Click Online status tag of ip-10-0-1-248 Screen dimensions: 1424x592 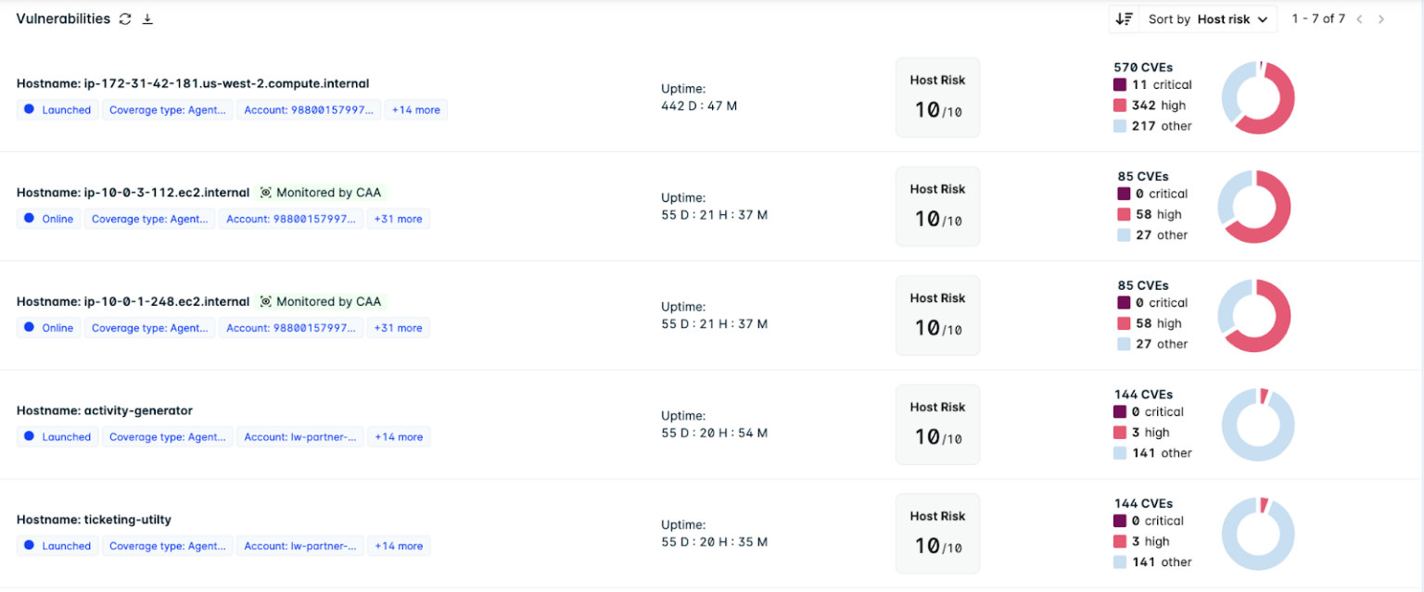(x=49, y=328)
